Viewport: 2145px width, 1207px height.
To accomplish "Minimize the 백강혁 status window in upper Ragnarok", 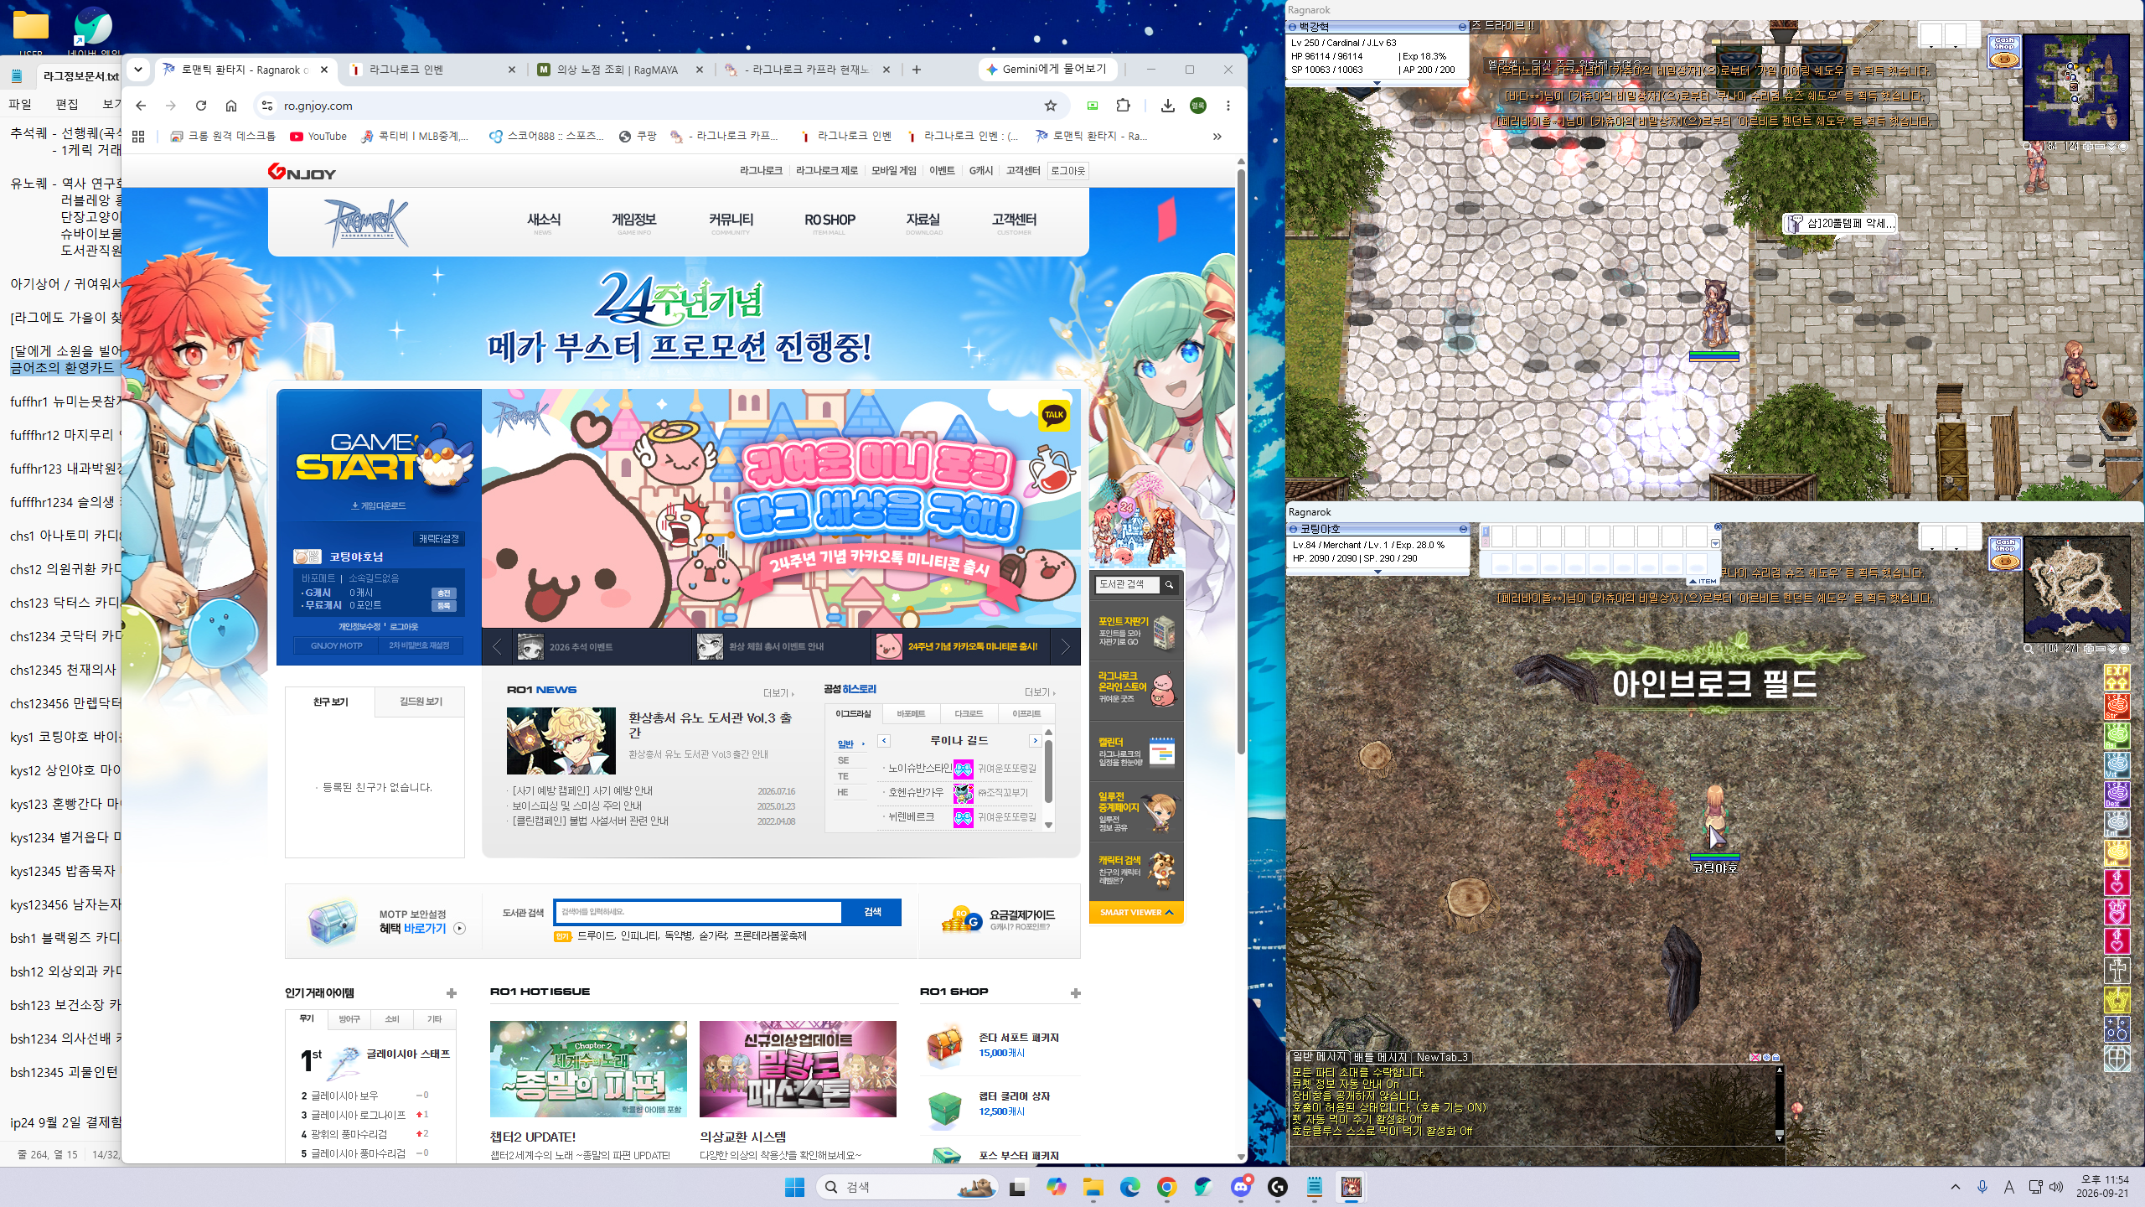I will (1462, 28).
